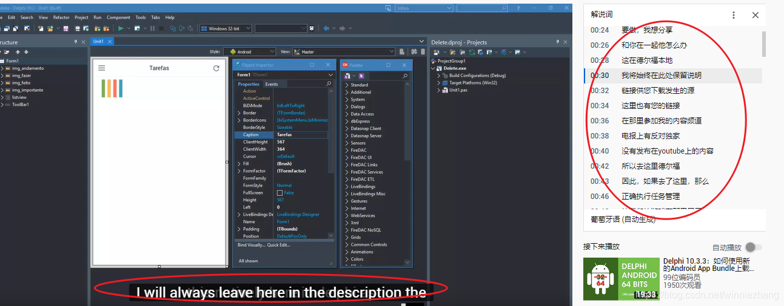Click the Quick Edit... link
Image resolution: width=784 pixels, height=306 pixels.
(x=279, y=245)
